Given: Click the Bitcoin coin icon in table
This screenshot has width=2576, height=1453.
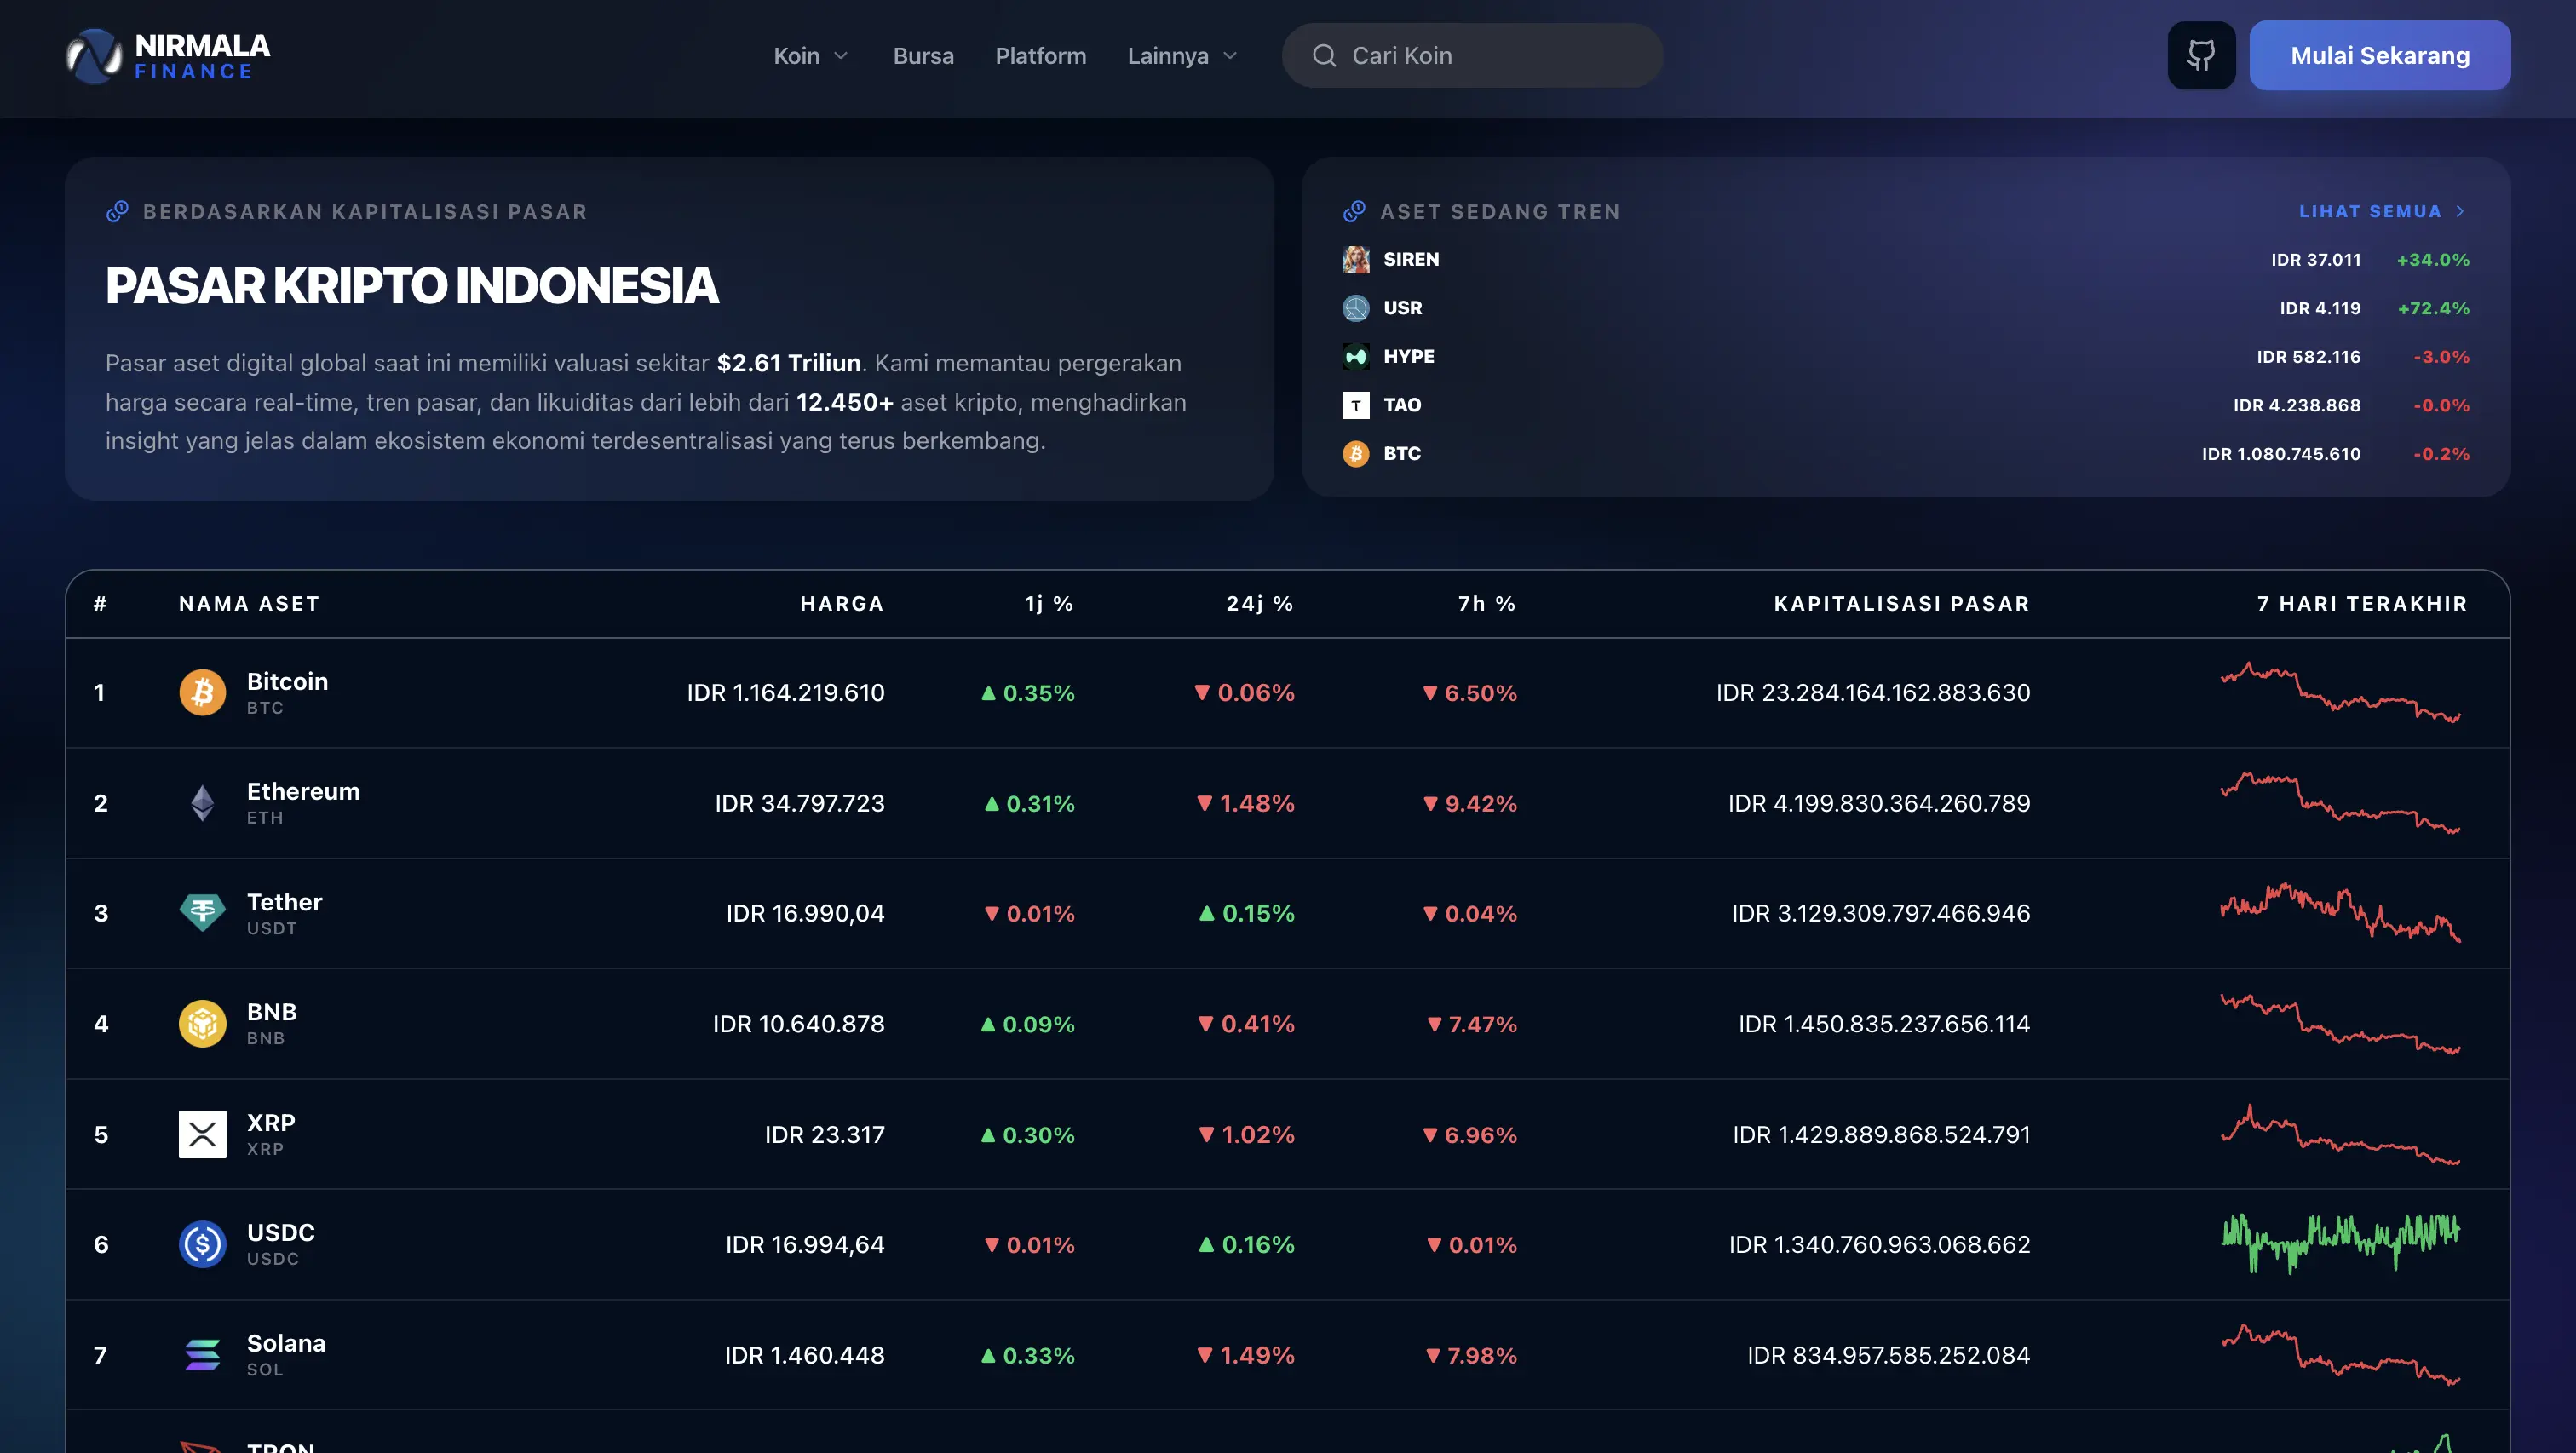Looking at the screenshot, I should (202, 693).
